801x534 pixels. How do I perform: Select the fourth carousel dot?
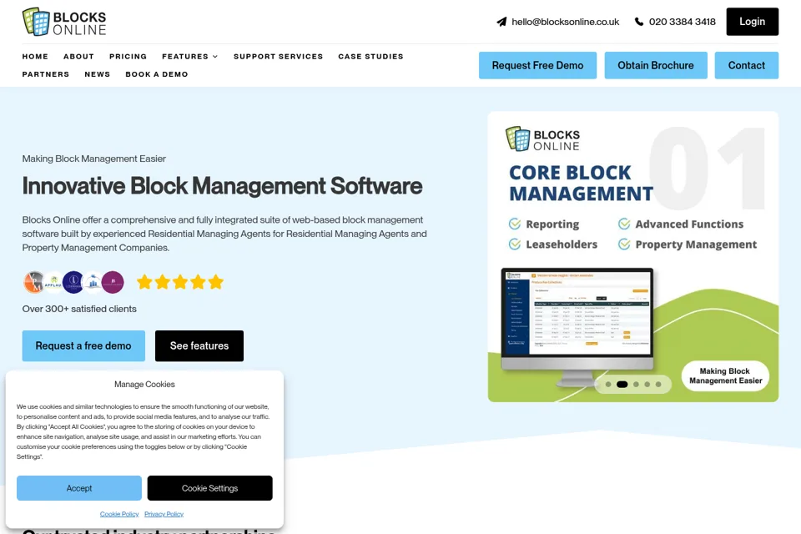tap(647, 385)
